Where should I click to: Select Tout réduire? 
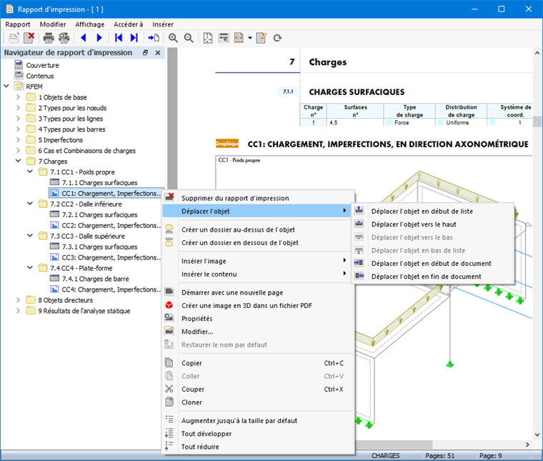pyautogui.click(x=259, y=447)
